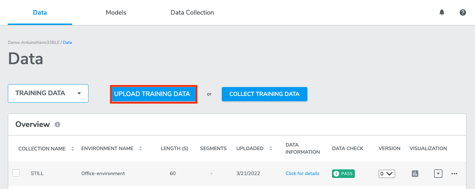Image resolution: width=475 pixels, height=189 pixels.
Task: Open the notifications bell icon
Action: [442, 12]
